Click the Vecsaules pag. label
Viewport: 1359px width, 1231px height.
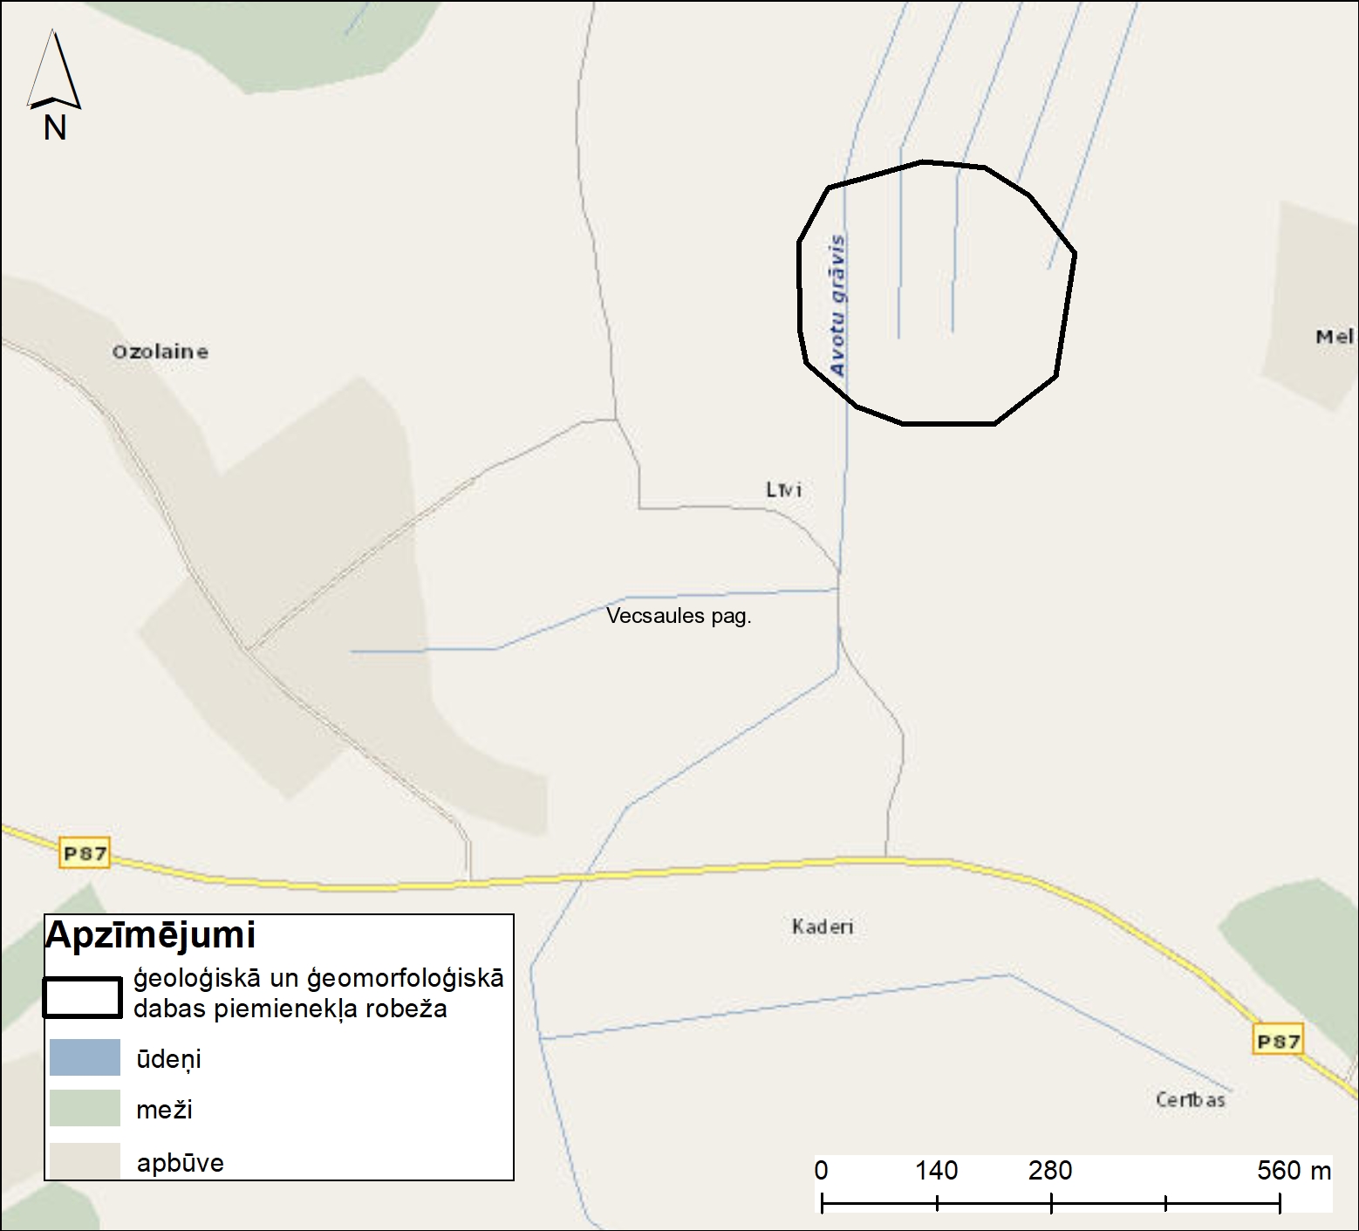tap(679, 616)
